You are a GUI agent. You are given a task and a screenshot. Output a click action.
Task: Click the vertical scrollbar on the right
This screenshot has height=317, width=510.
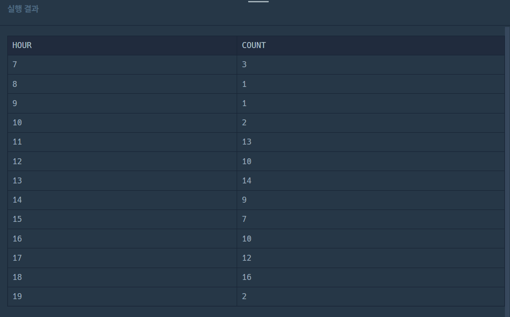(507, 172)
